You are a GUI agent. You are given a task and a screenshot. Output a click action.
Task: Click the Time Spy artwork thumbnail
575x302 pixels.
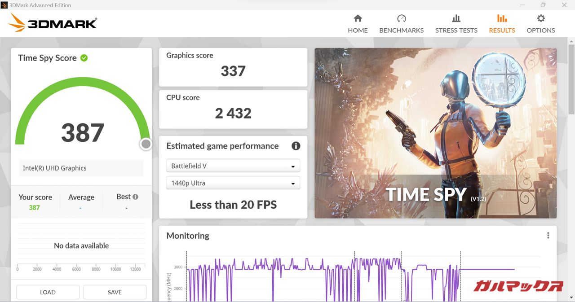click(x=435, y=133)
